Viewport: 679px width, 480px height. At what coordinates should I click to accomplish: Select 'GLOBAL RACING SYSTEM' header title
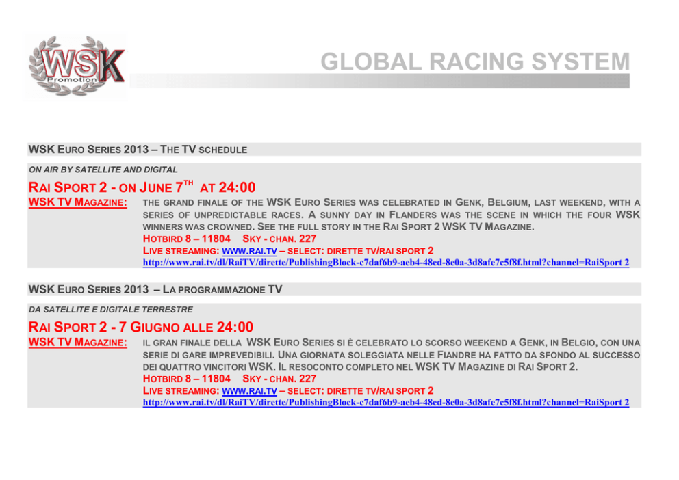coord(475,62)
